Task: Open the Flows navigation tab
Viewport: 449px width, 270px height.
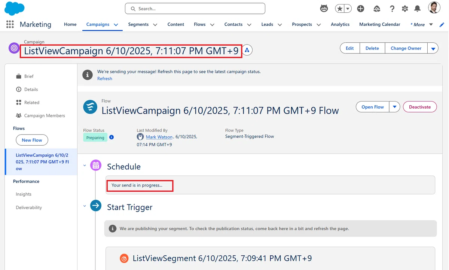Action: pyautogui.click(x=200, y=24)
